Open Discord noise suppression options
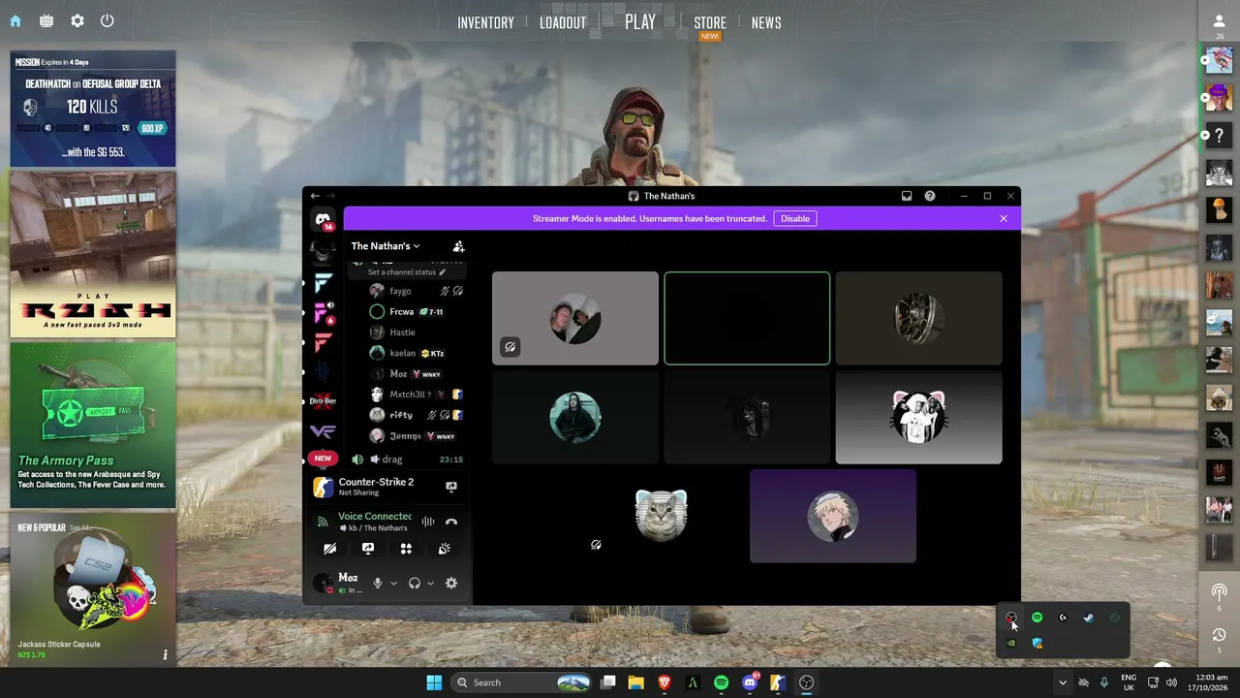 (x=427, y=522)
